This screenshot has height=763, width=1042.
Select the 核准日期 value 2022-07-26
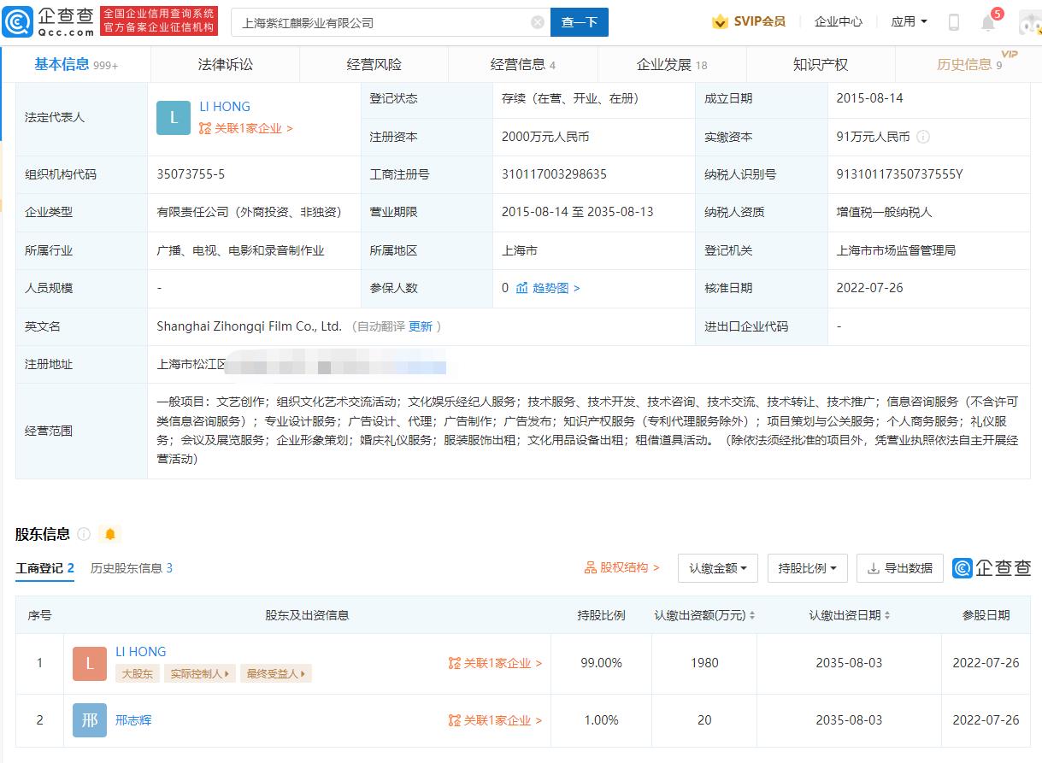point(870,288)
